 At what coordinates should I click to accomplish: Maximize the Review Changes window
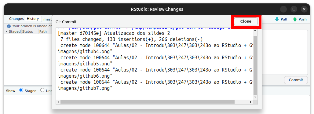[x=294, y=9]
